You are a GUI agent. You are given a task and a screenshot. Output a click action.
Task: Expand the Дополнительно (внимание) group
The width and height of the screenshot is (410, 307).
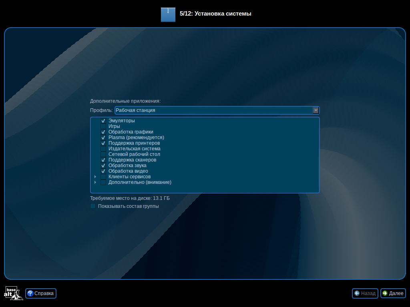(95, 182)
